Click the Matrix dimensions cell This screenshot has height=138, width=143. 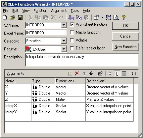click(x=70, y=99)
